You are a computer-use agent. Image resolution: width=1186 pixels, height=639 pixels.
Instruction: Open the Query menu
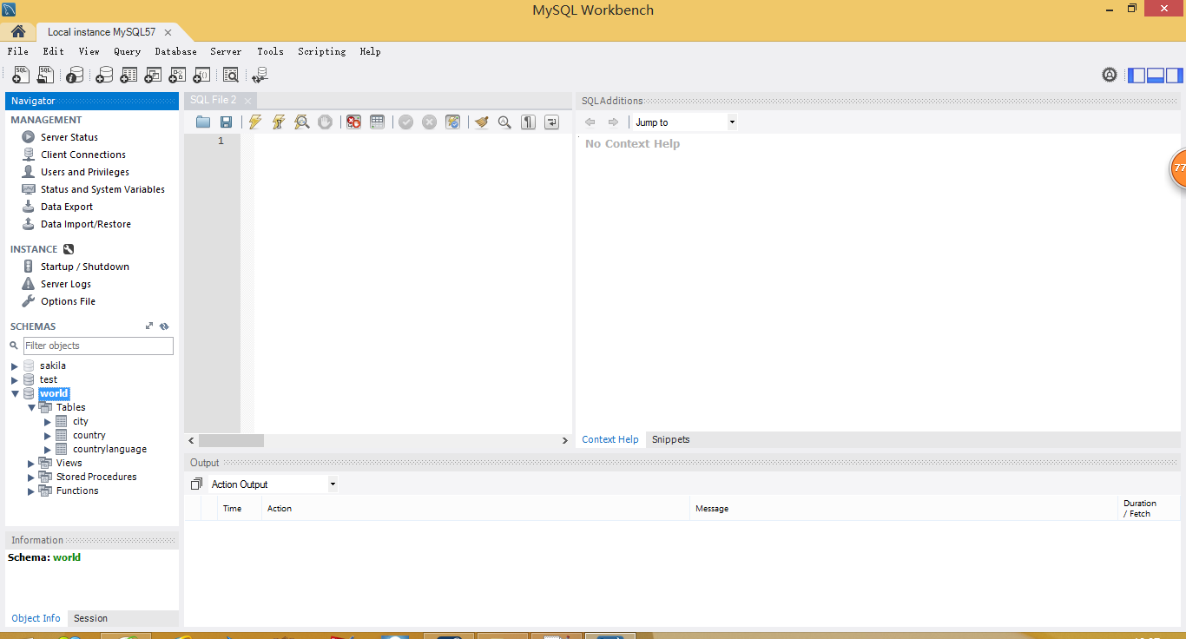pyautogui.click(x=127, y=51)
